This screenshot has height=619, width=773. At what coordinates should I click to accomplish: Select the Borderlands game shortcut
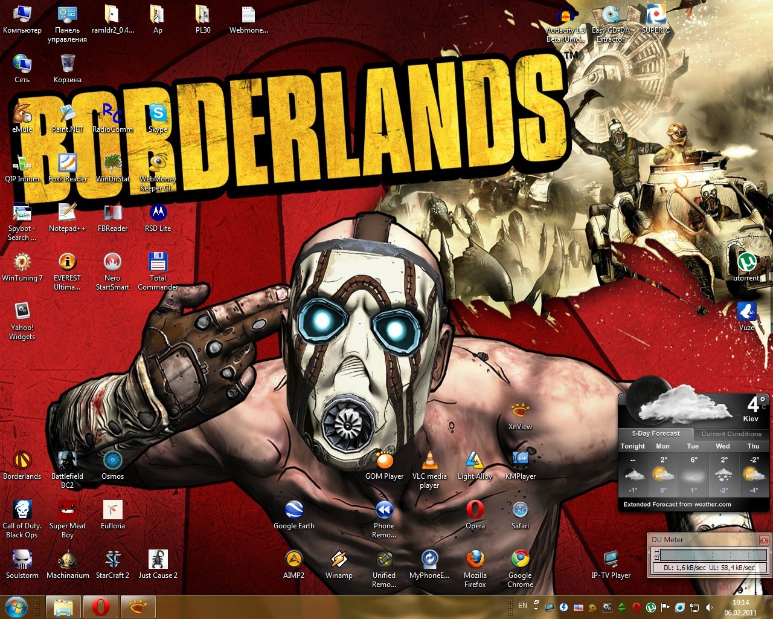22,465
